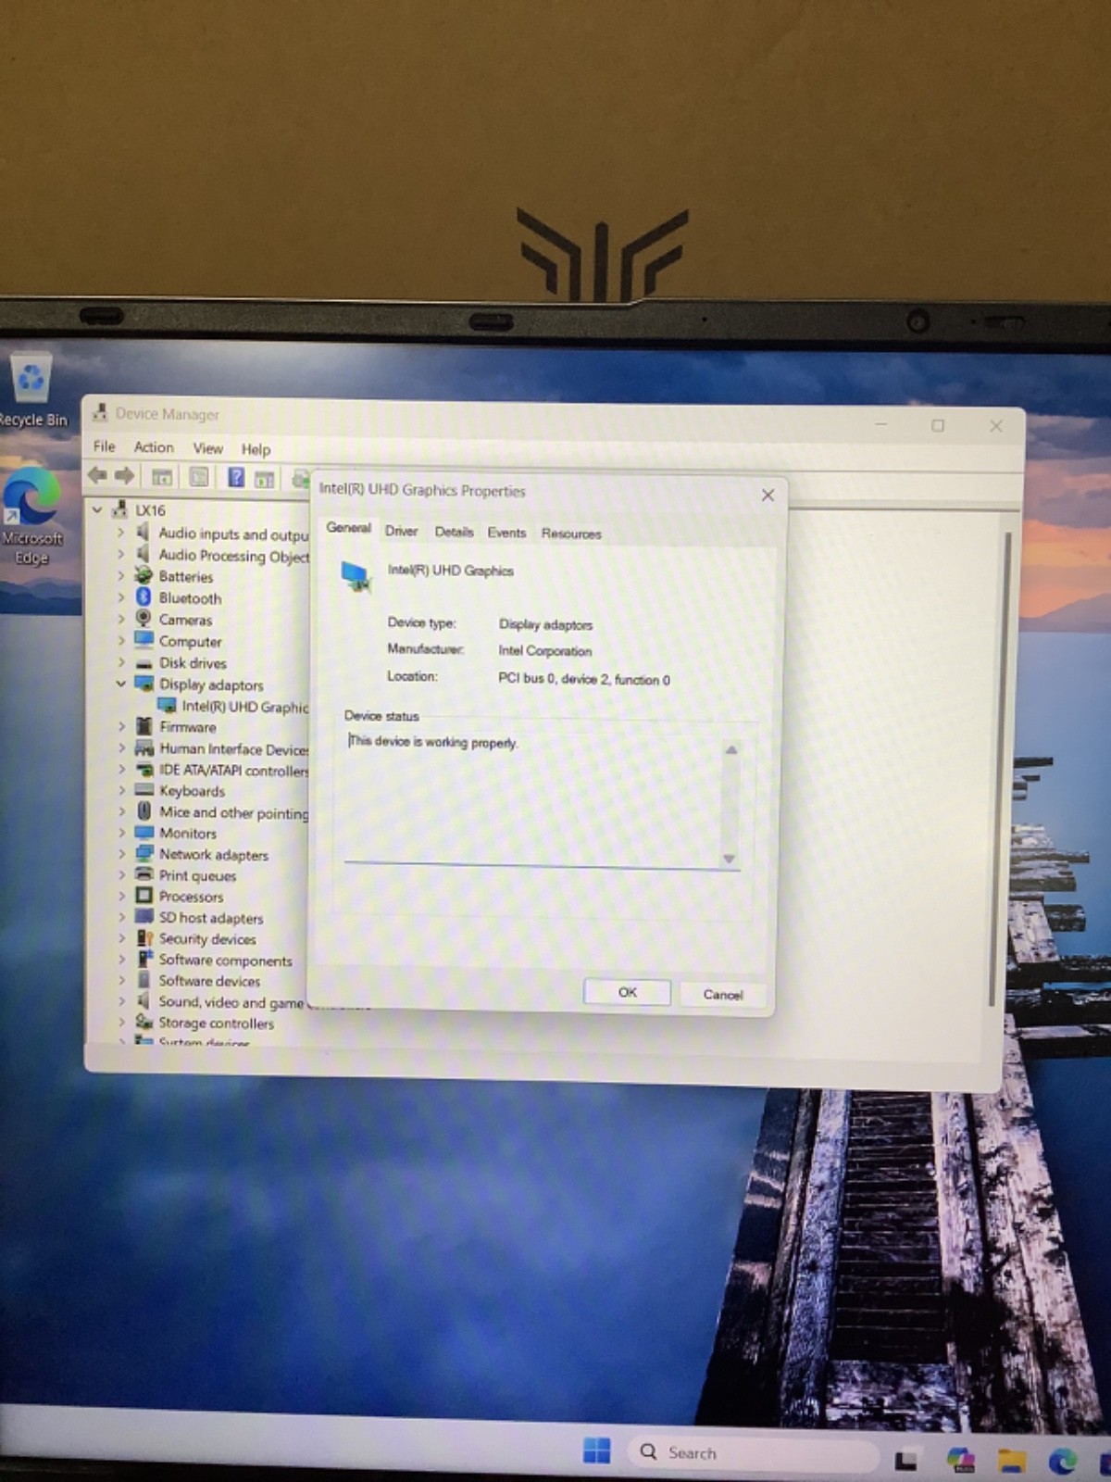Switch to the Details tab
This screenshot has width=1111, height=1482.
454,532
